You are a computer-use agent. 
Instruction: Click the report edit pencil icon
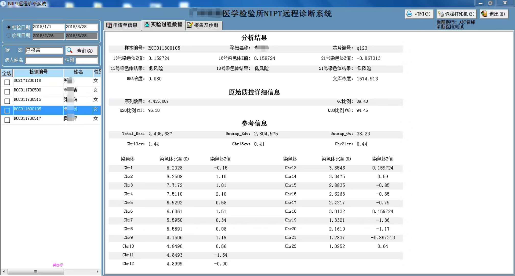coord(190,25)
